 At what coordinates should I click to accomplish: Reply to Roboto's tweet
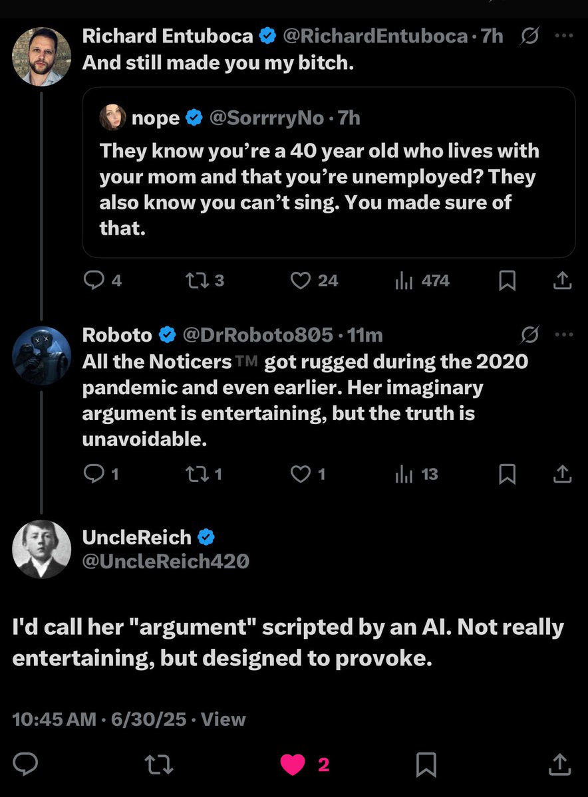[x=93, y=474]
